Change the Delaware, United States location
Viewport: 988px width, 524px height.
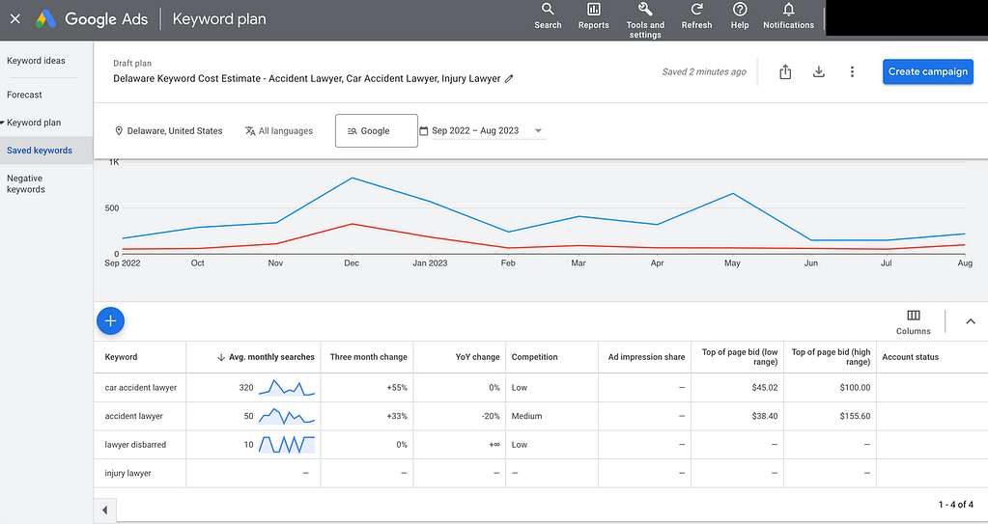168,131
